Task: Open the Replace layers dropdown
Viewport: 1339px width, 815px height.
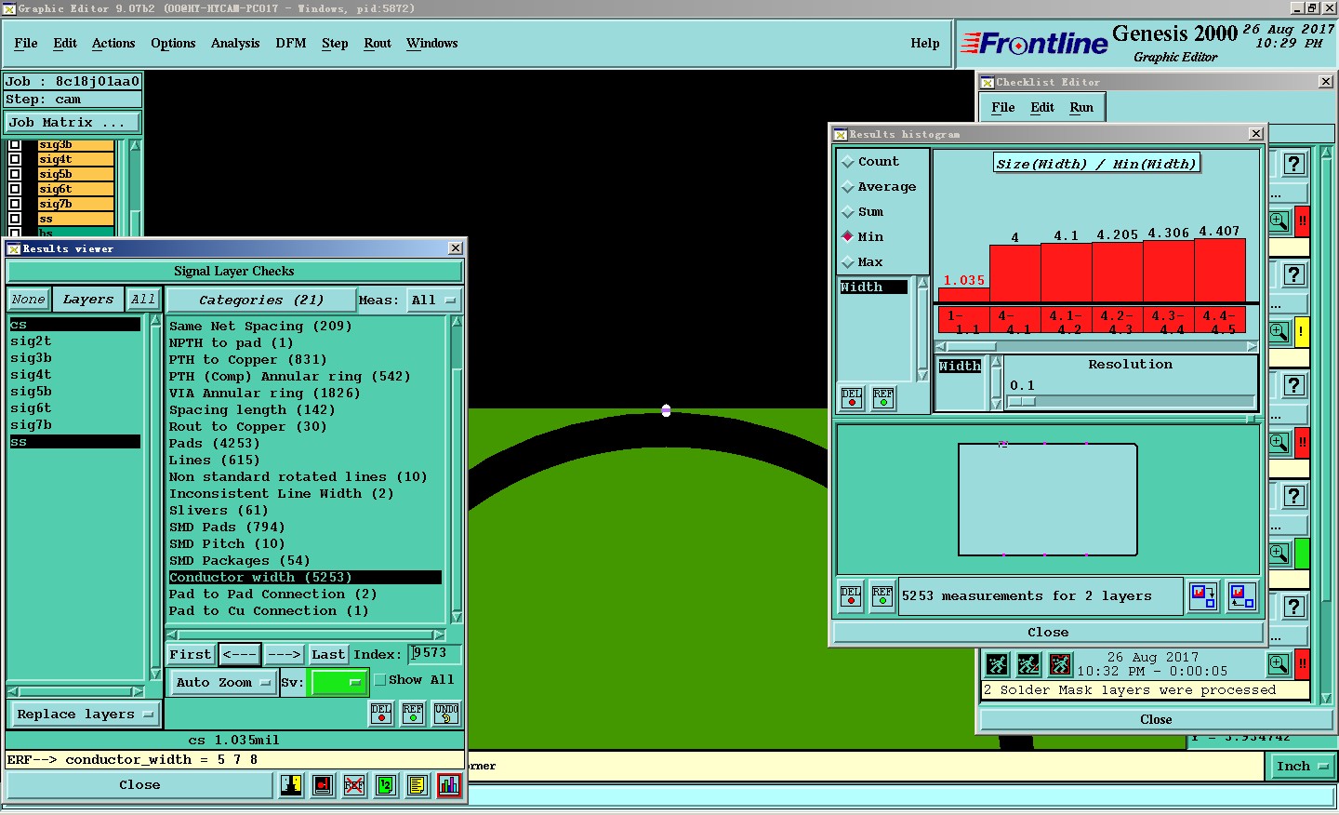Action: (85, 715)
